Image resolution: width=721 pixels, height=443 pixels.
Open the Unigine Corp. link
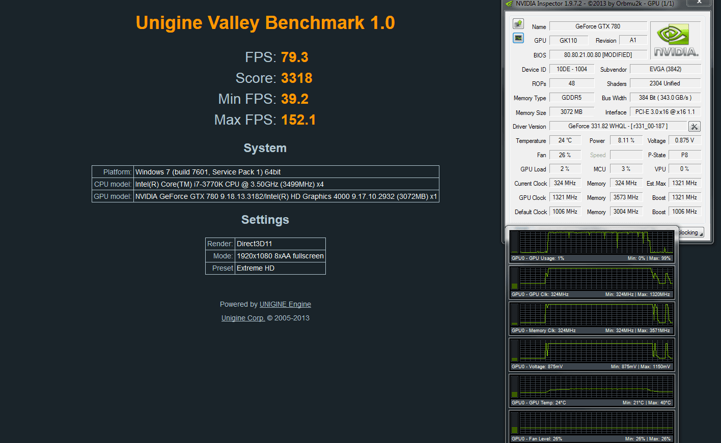[243, 318]
